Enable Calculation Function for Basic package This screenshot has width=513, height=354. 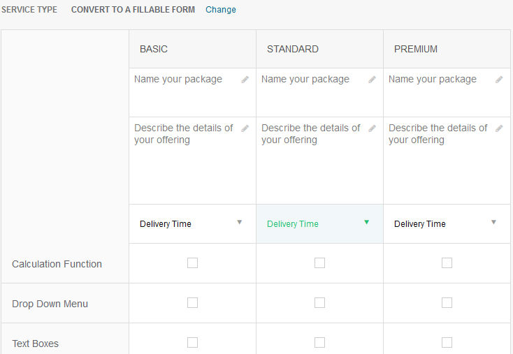click(192, 263)
